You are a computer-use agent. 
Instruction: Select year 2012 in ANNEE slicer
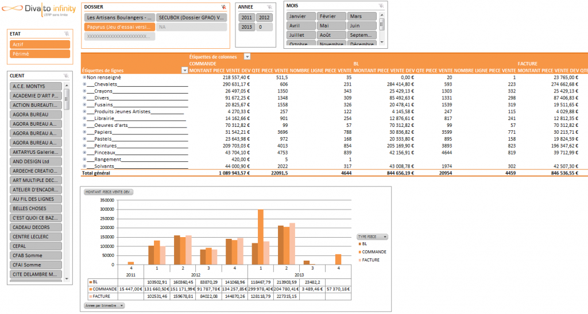264,18
